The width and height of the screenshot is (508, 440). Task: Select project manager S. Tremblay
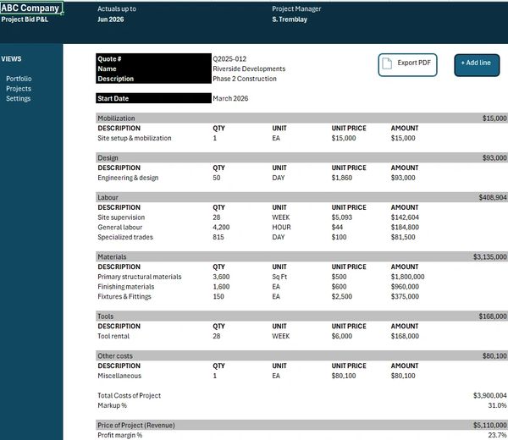[x=290, y=19]
